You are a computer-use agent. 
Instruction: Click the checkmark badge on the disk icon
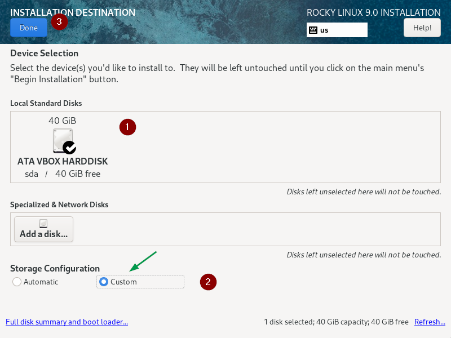tap(69, 148)
